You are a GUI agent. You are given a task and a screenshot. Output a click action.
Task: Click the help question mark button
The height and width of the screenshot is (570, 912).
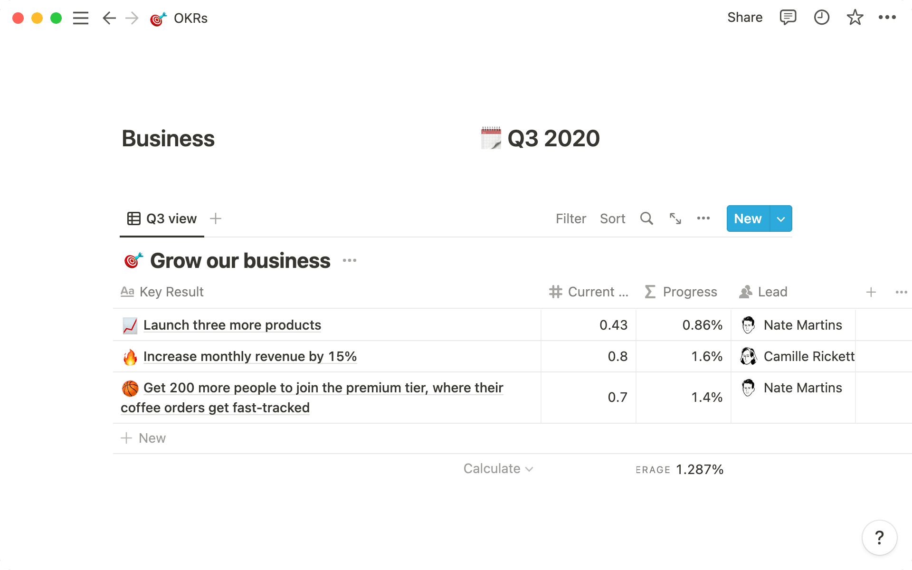(879, 537)
